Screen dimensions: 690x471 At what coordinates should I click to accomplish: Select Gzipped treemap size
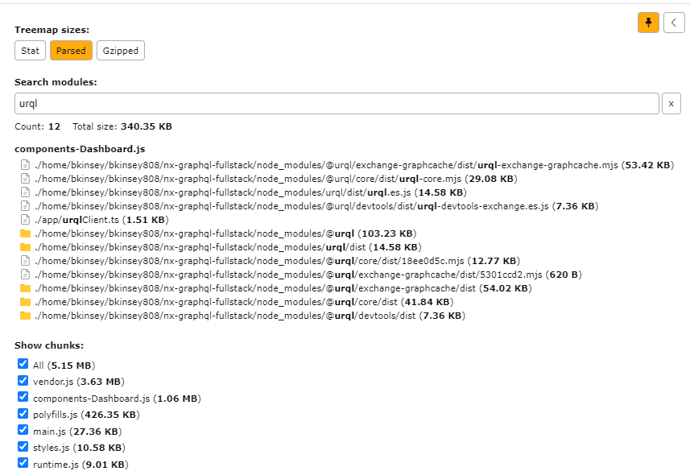[121, 51]
